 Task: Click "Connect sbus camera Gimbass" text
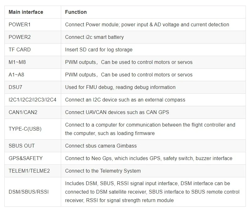pos(101,146)
